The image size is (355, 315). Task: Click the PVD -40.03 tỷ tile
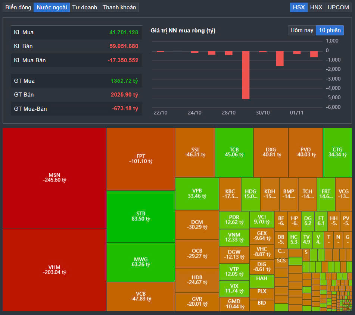tap(305, 152)
